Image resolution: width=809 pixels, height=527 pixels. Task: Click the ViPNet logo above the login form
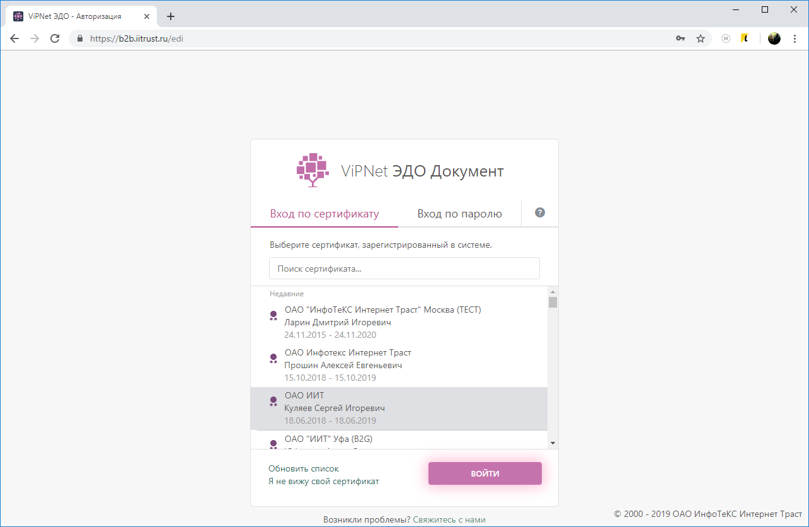click(311, 170)
